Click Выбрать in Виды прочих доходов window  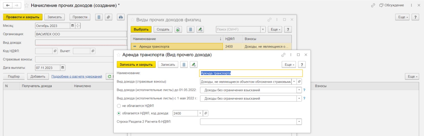(x=141, y=30)
